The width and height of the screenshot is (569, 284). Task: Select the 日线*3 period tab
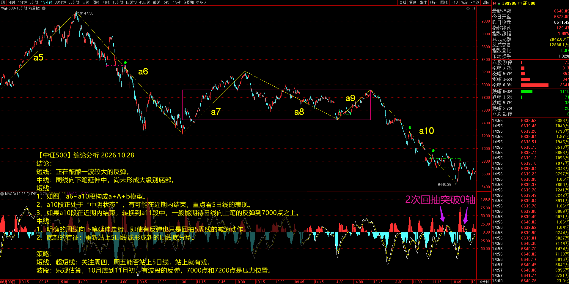coord(131,2)
